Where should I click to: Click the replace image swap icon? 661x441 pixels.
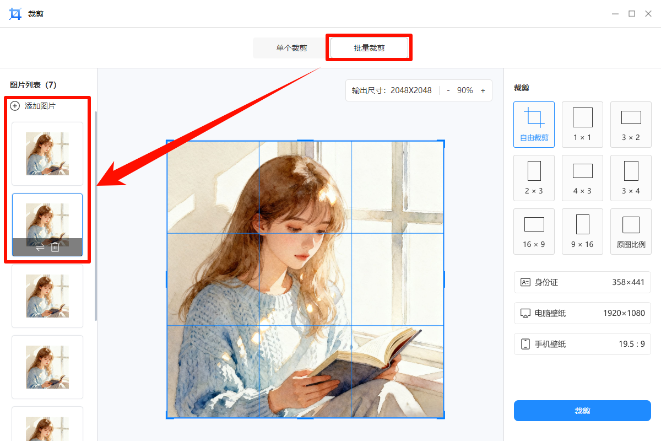click(40, 248)
